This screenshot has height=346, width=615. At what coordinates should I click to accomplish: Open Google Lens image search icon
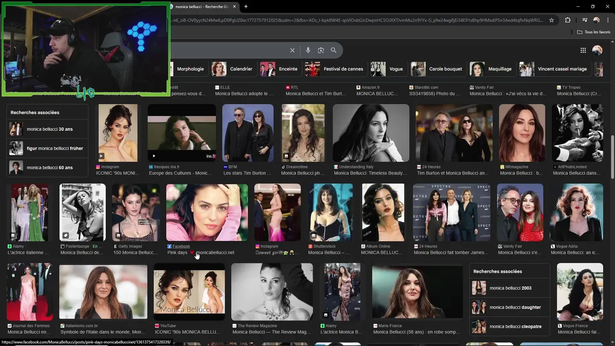tap(321, 50)
